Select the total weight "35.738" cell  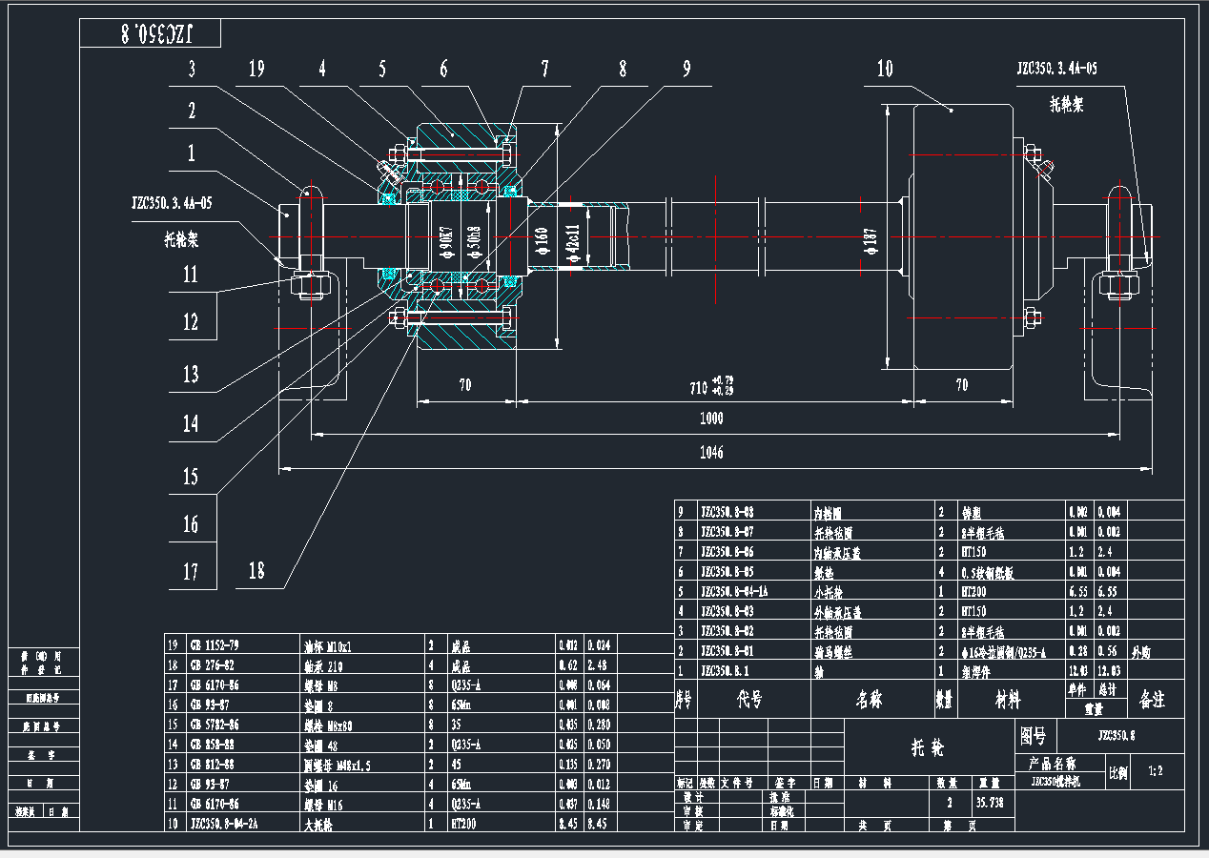[x=992, y=803]
